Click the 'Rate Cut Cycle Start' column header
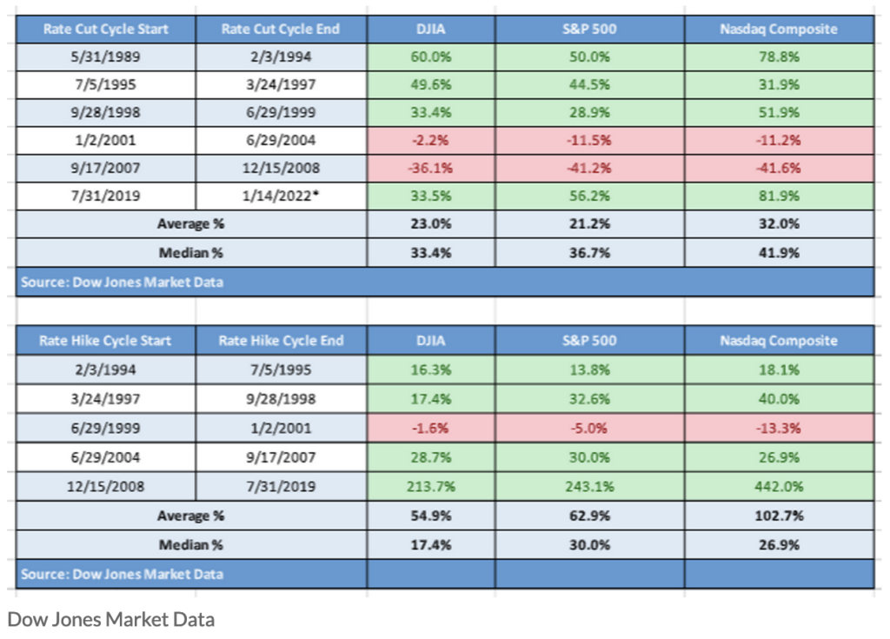The image size is (890, 639). (x=105, y=29)
